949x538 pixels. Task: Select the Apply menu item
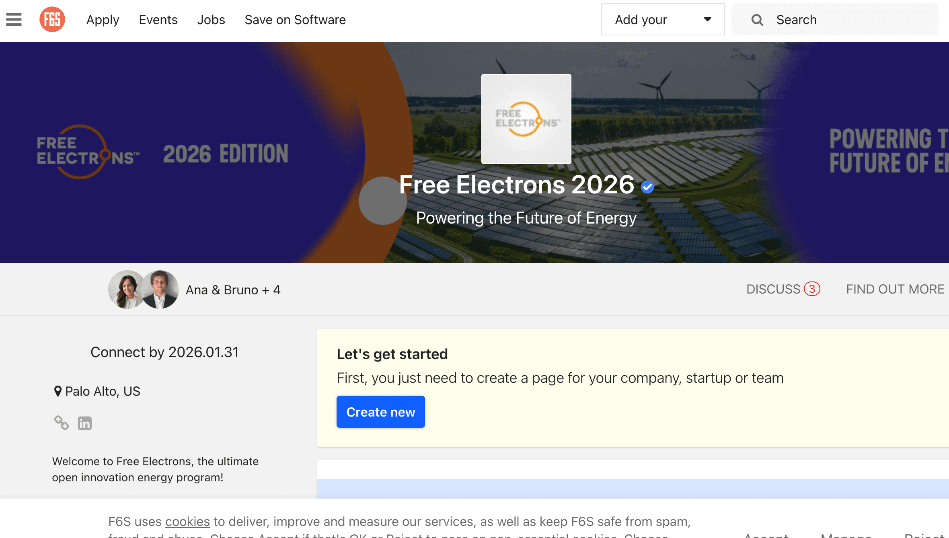[103, 19]
